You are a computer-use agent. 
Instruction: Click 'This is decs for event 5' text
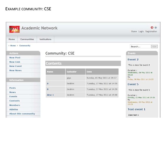139,90
